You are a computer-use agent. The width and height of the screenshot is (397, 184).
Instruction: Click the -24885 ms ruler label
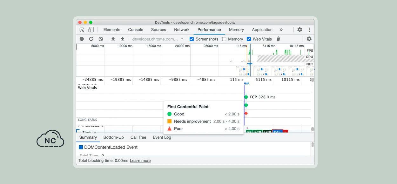tap(92, 80)
